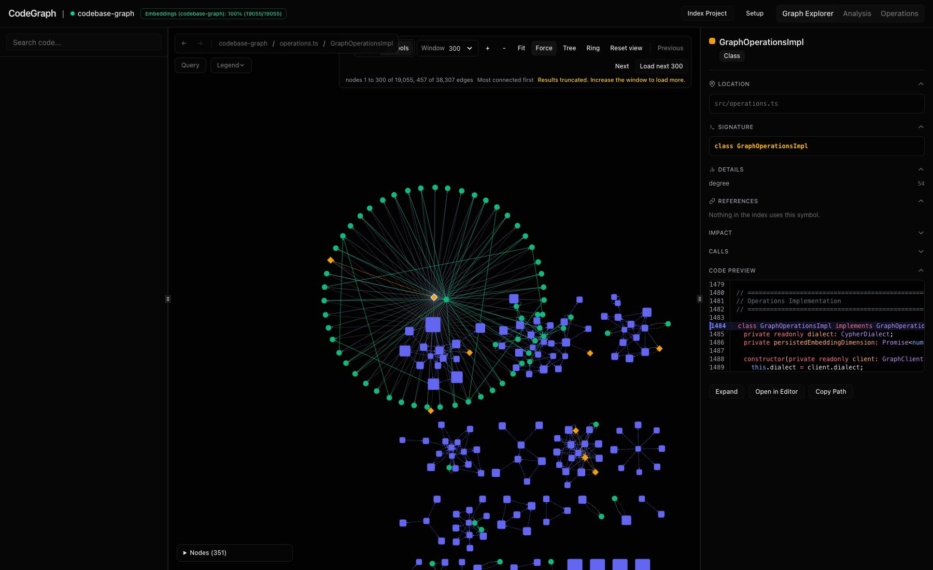Focus the Search code input field
The height and width of the screenshot is (570, 933).
tap(83, 42)
